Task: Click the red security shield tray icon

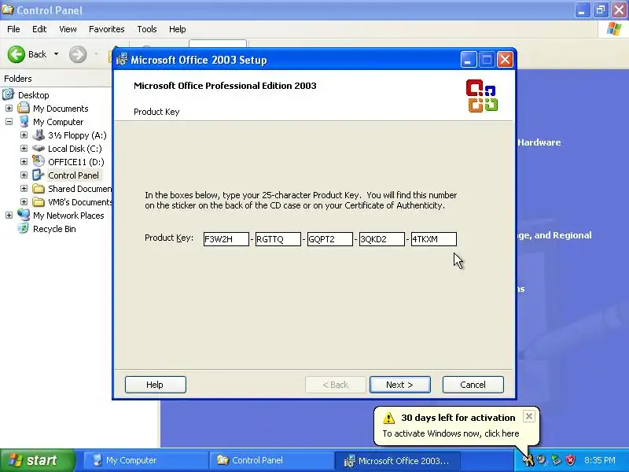Action: click(x=570, y=460)
